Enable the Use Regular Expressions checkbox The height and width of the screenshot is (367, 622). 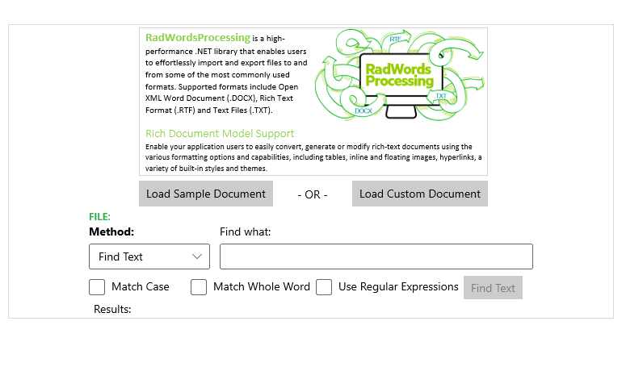pyautogui.click(x=324, y=287)
